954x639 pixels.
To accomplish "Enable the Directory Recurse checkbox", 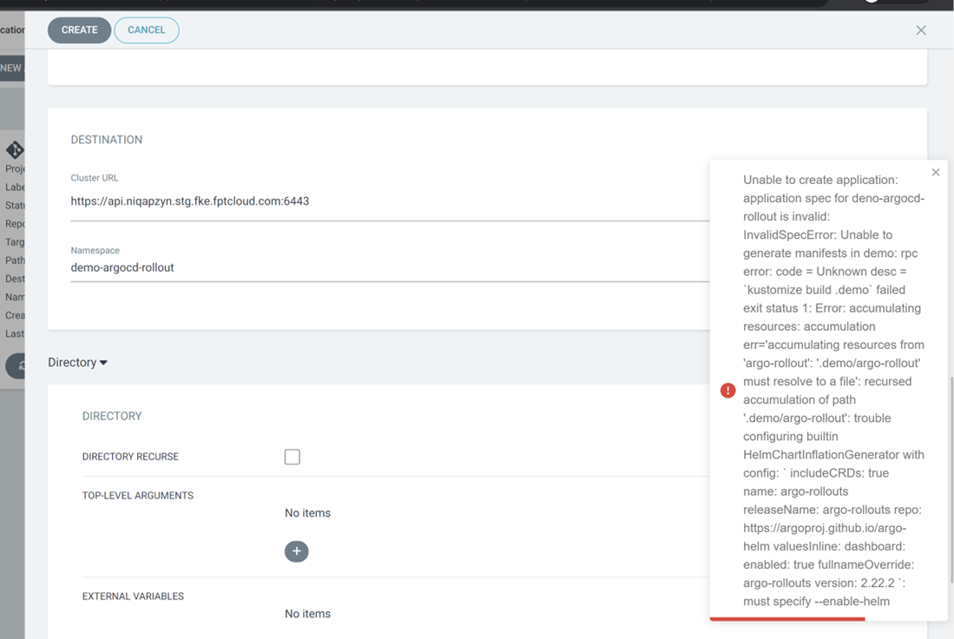I will [x=293, y=457].
